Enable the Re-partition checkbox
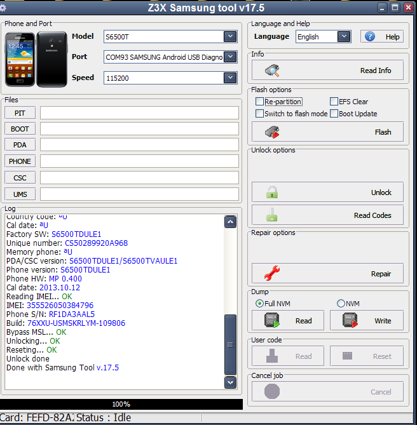This screenshot has height=425, width=417. (x=259, y=102)
